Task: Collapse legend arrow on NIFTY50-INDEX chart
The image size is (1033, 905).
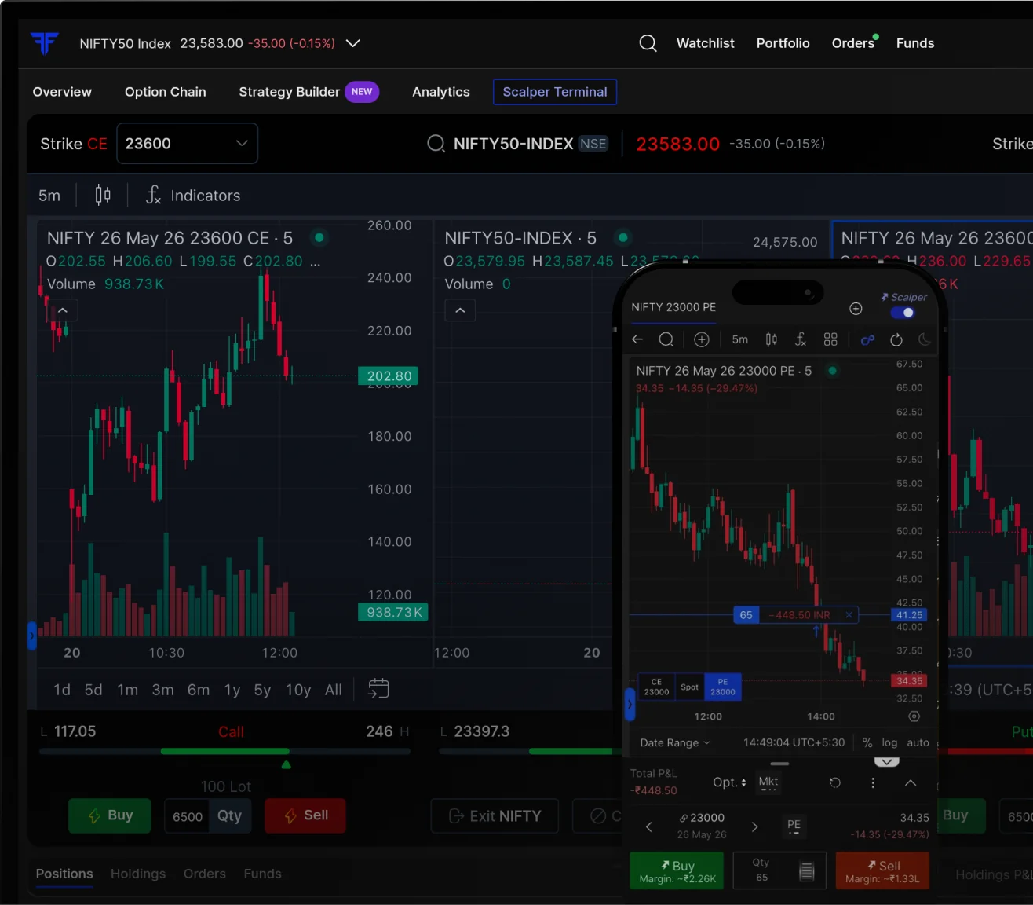Action: pos(460,310)
